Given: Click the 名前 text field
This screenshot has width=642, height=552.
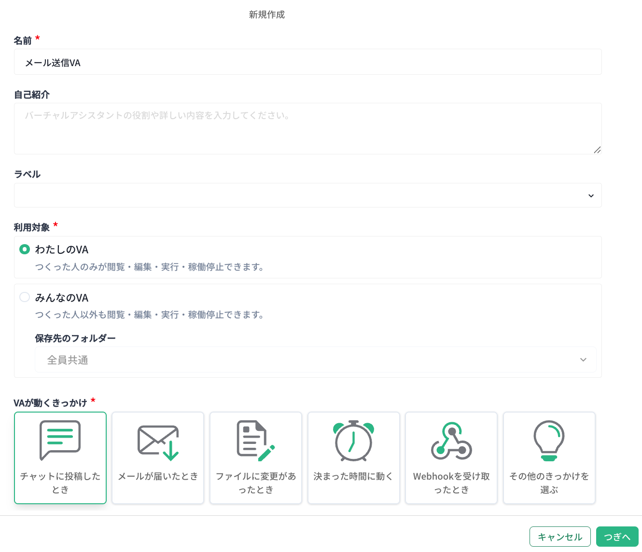Looking at the screenshot, I should (307, 62).
